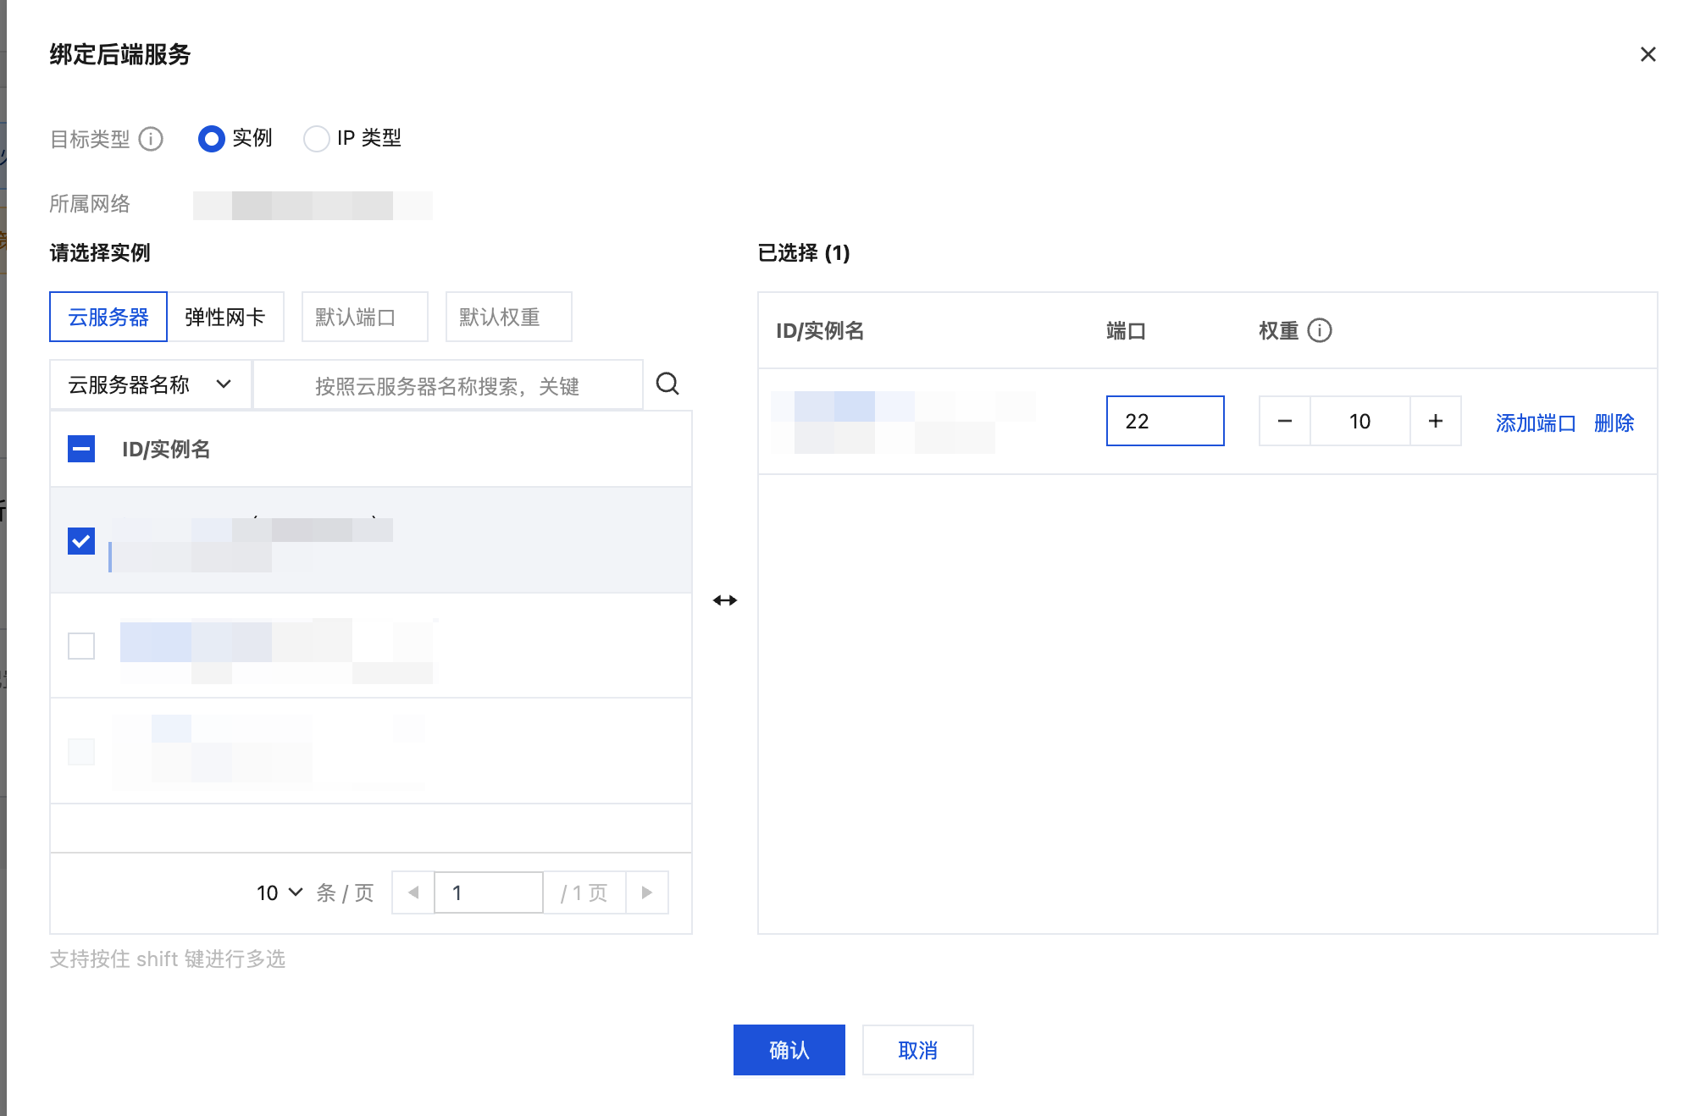Viewport: 1689px width, 1116px height.
Task: Select the IP 类型 radio option
Action: 317,138
